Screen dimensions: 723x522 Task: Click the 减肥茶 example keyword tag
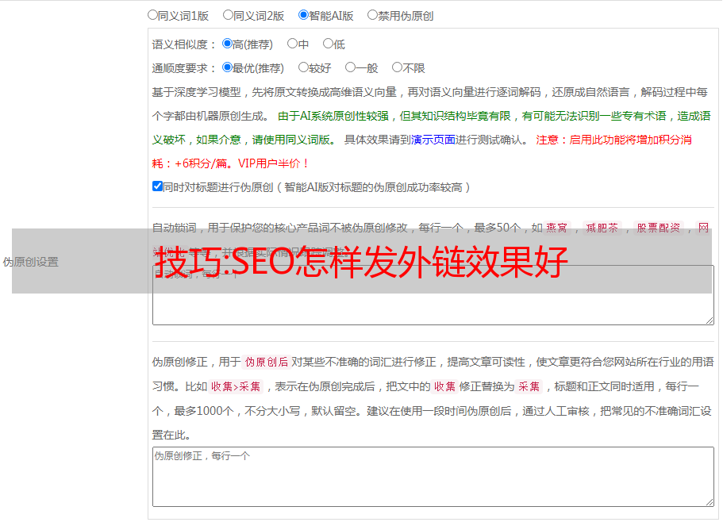602,228
